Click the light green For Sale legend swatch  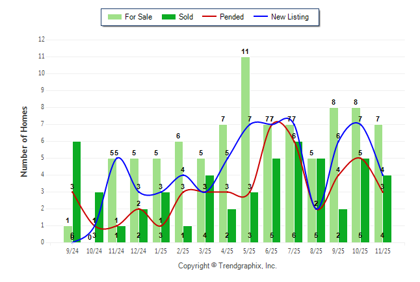[x=114, y=17]
